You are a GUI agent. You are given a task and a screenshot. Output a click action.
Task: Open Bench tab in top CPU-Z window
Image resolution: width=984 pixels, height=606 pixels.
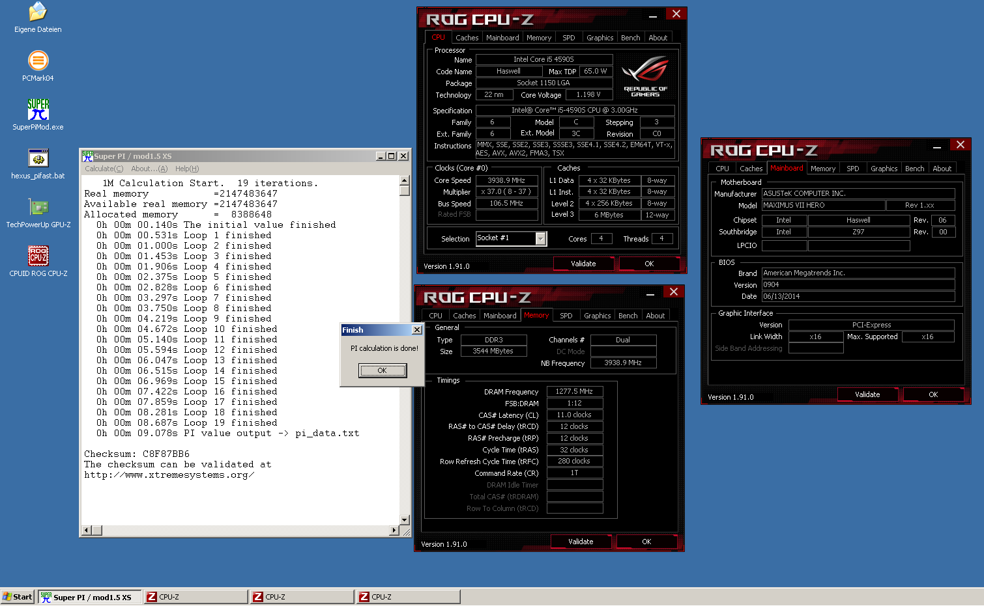click(630, 38)
